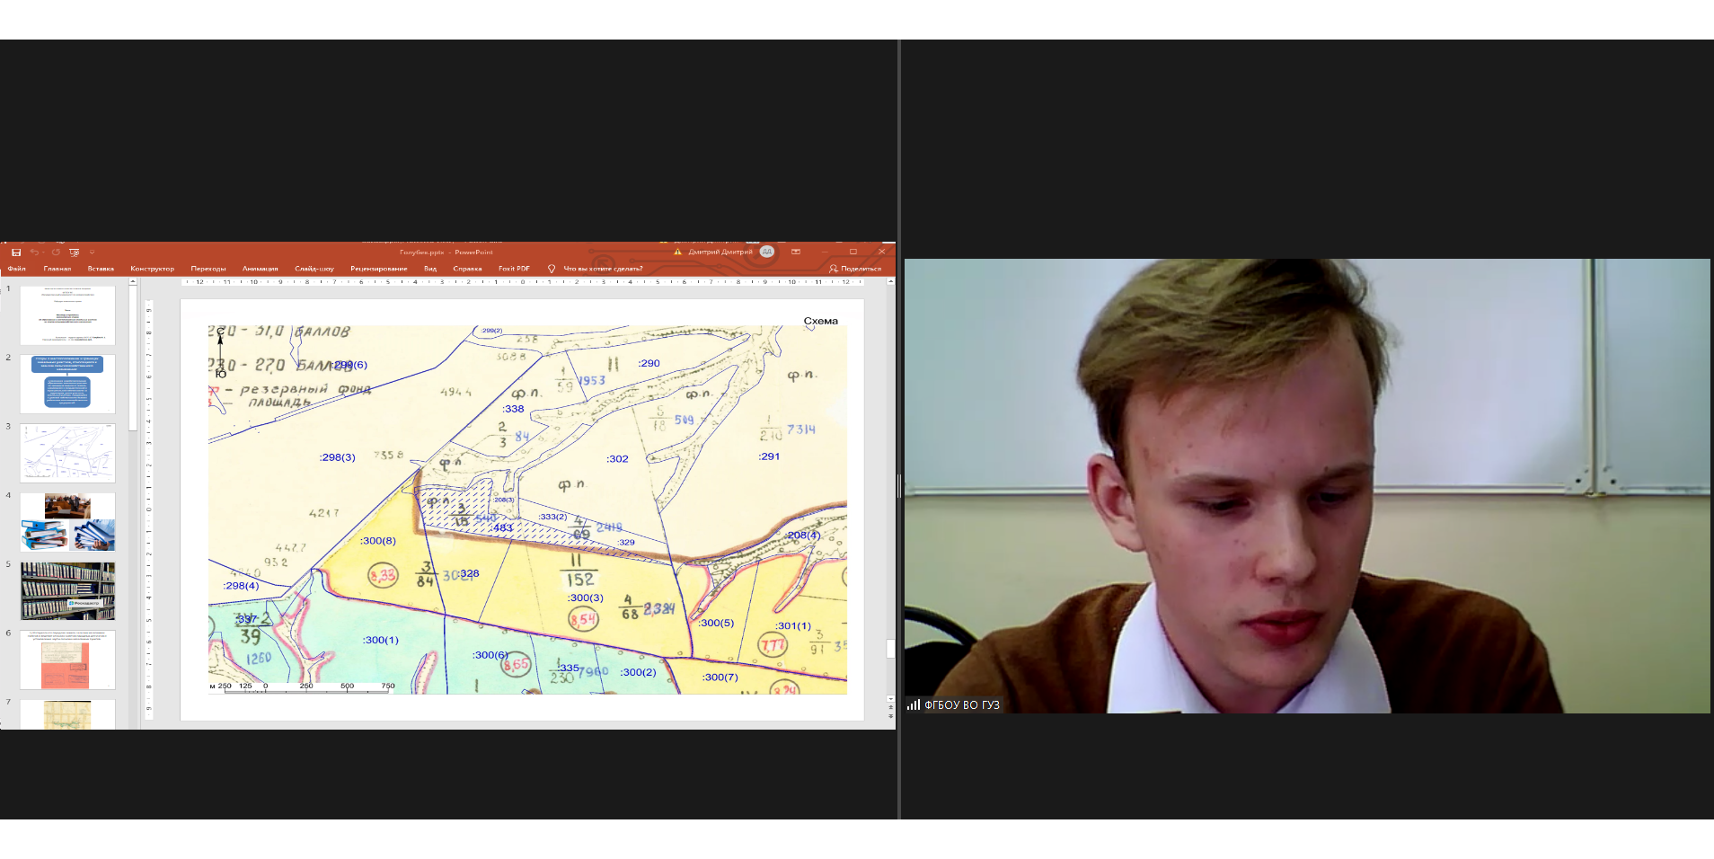Click the Поделиться share button
The image size is (1714, 859).
point(855,269)
